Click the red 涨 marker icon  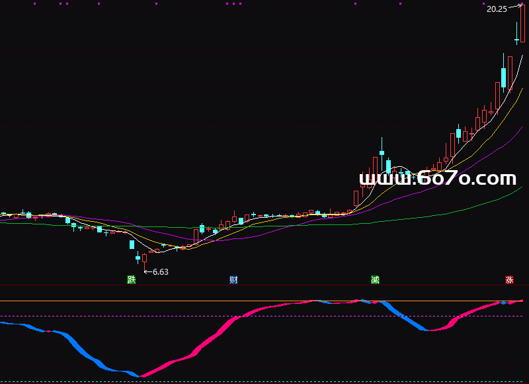pos(509,279)
